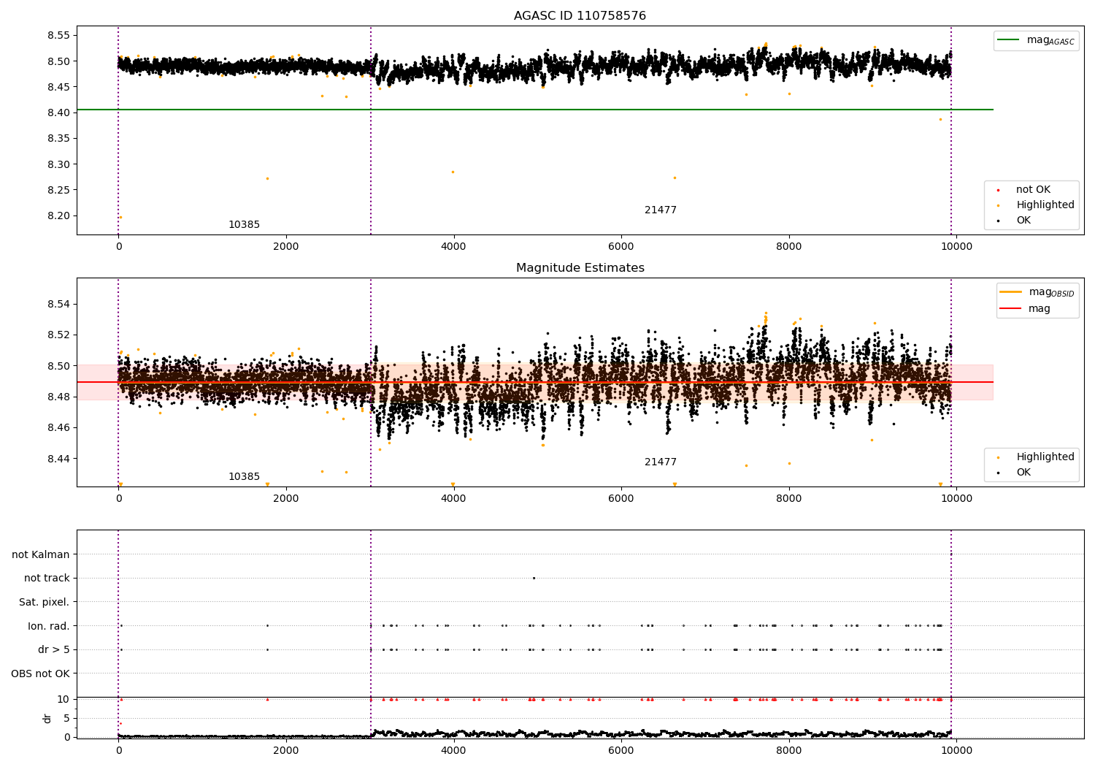Click the "Magnitude Estimates" plot title
The image size is (1095, 767).
pos(580,268)
